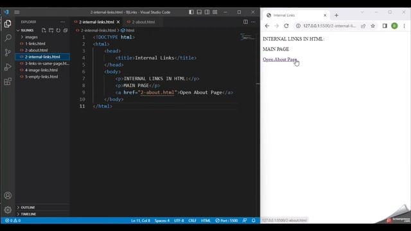The height and width of the screenshot is (231, 411).
Task: Click Ln 11, Col 8 status entry
Action: 141,221
